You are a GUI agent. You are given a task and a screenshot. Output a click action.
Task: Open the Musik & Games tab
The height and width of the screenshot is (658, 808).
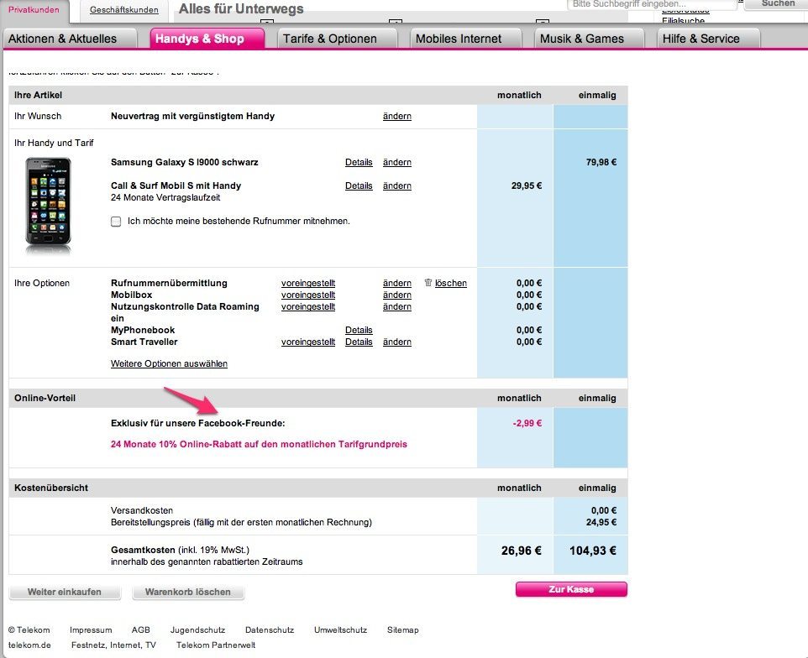589,39
